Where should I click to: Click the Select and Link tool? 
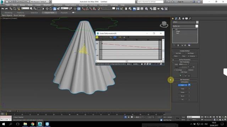[11, 9]
